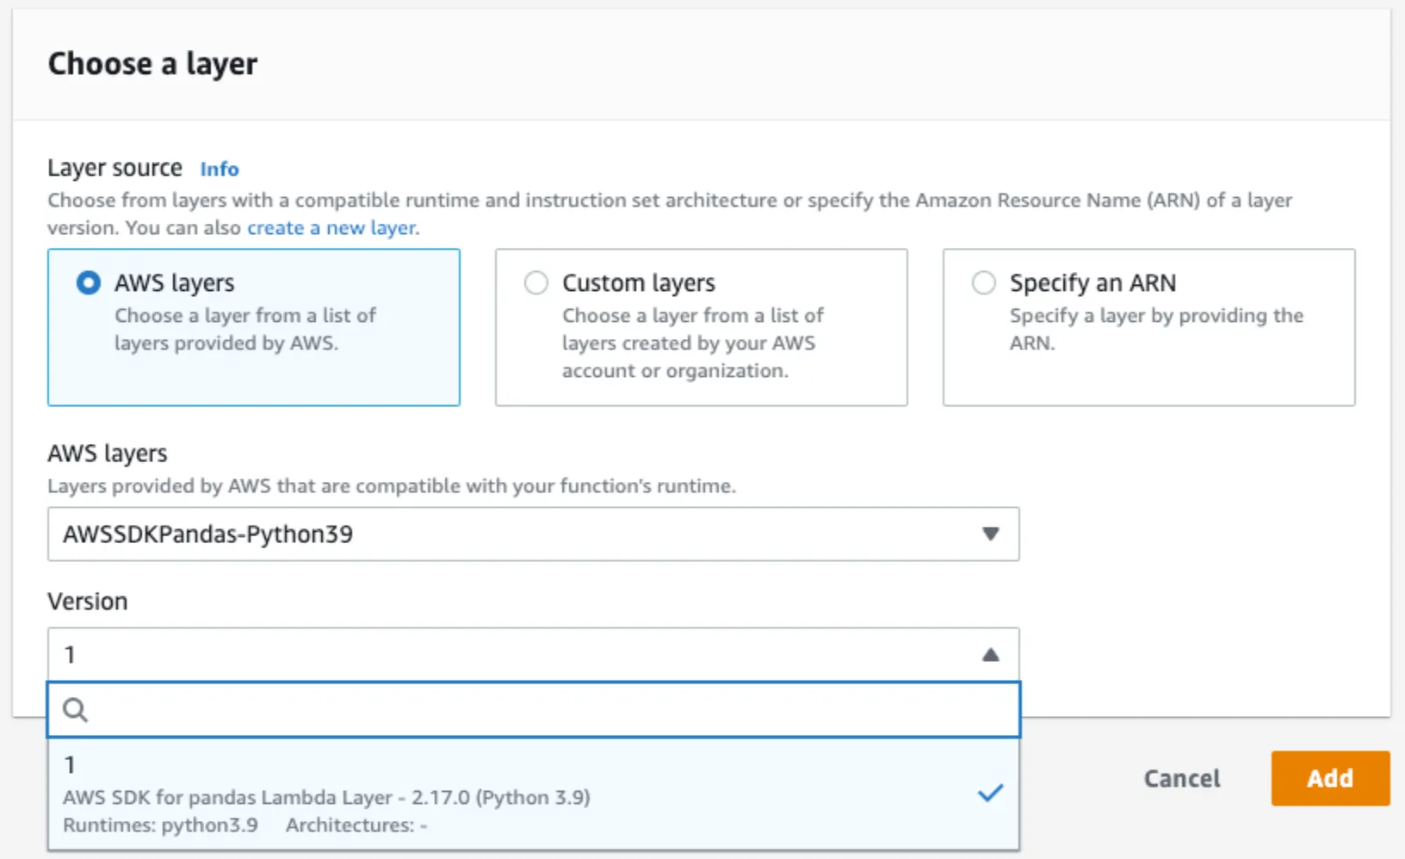1405x859 pixels.
Task: Cancel the Choose a layer dialog
Action: coord(1181,778)
